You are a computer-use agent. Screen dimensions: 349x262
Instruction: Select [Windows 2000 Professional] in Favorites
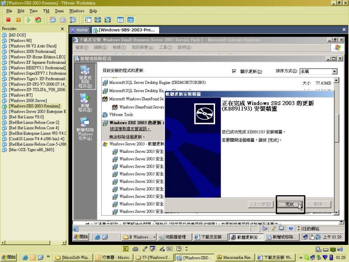pyautogui.click(x=32, y=52)
